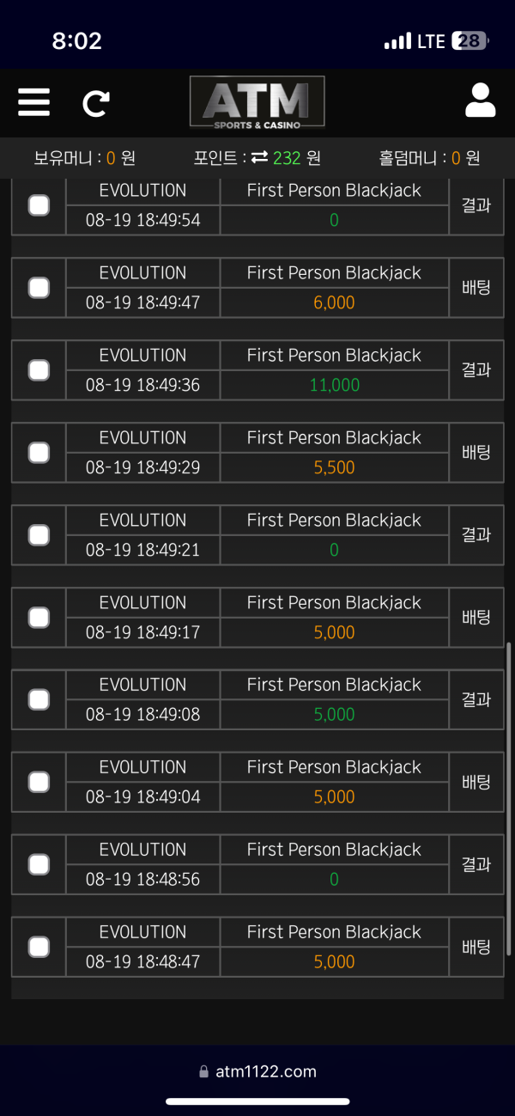
Task: Select checkbox for the 18:49:47 bet
Action: (x=39, y=288)
